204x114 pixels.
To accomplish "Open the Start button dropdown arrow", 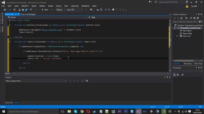I will [49, 10].
